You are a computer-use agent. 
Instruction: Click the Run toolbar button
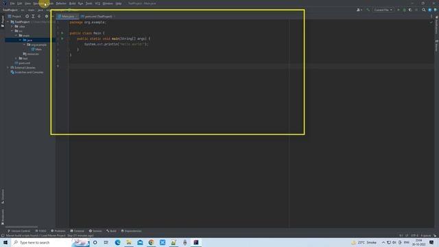pos(399,10)
